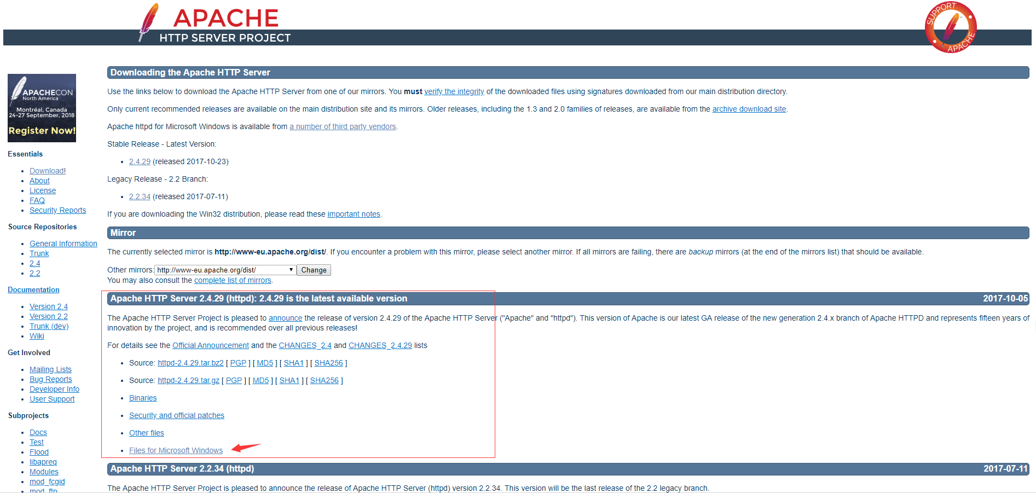Open PGP signature for the tar.gz source
The width and height of the screenshot is (1036, 493).
(234, 380)
